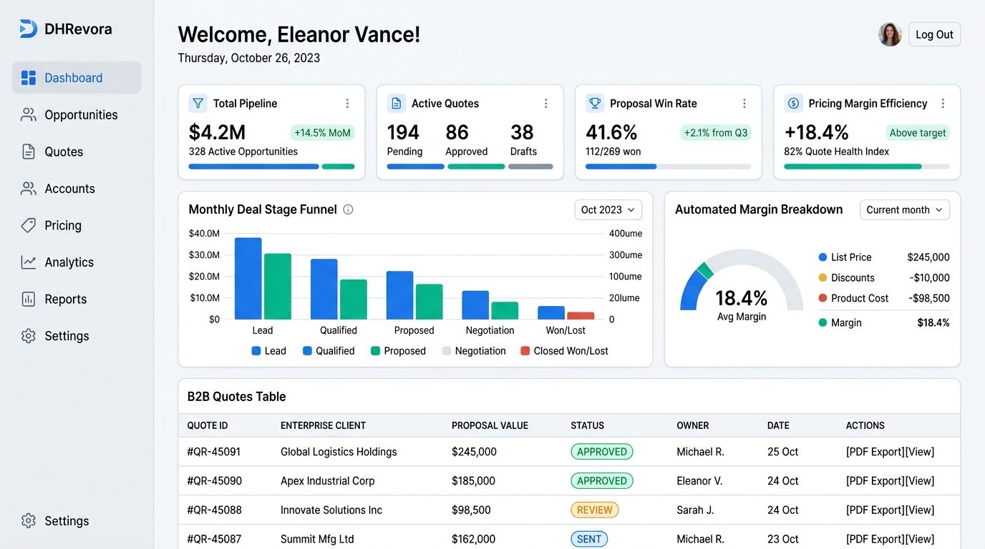Open the Current month dropdown

click(905, 209)
